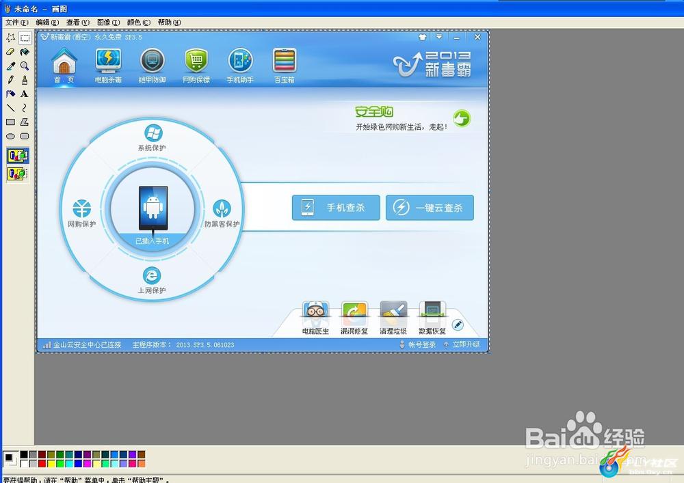Select the Rounded Rectangle tool
The width and height of the screenshot is (684, 483).
[25, 136]
